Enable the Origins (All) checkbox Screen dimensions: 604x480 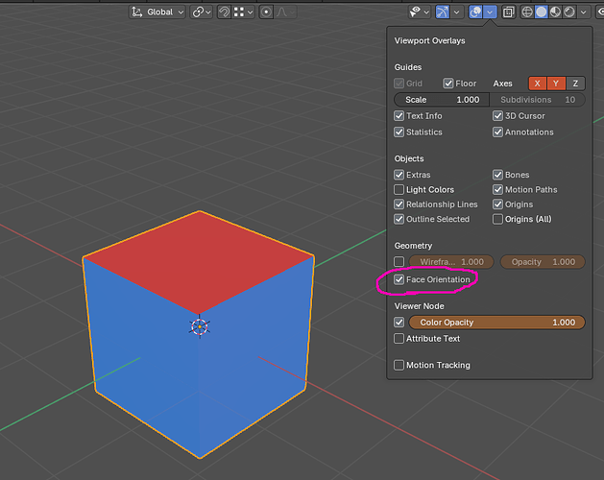[x=497, y=219]
